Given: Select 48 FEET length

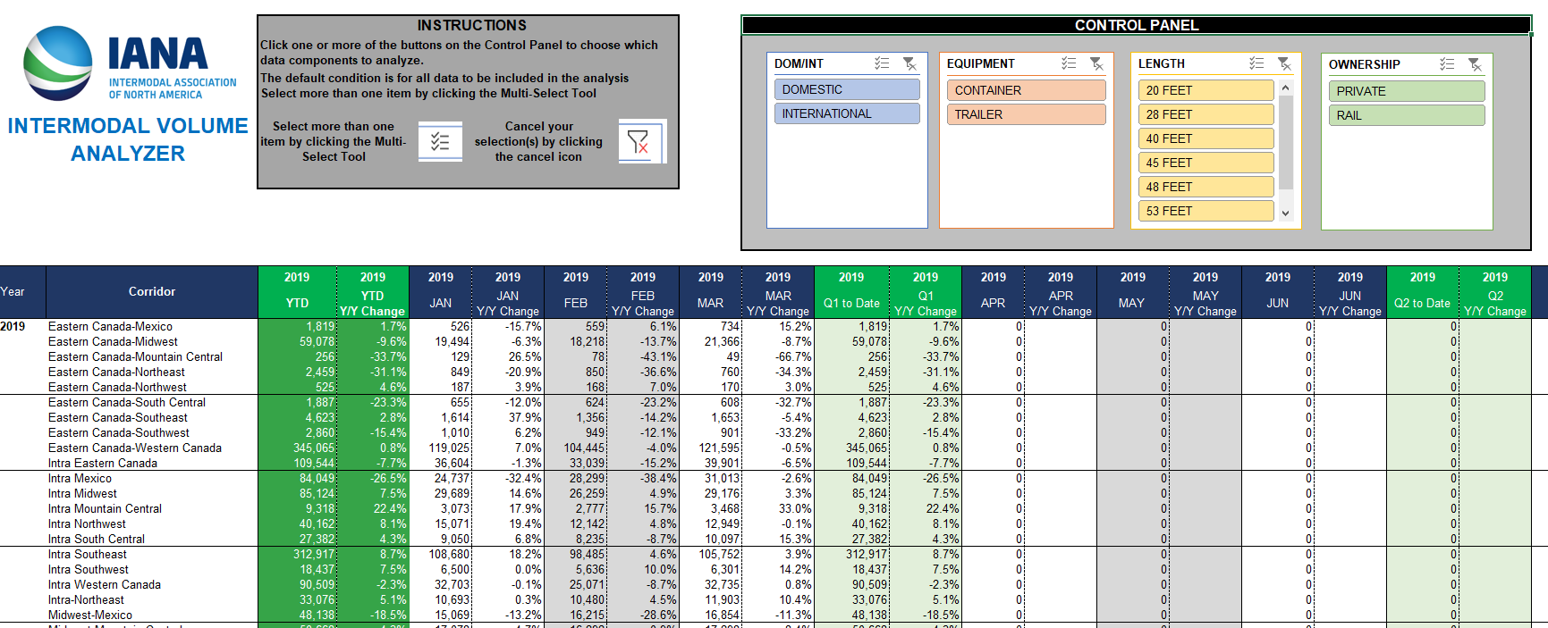Looking at the screenshot, I should tap(1205, 187).
